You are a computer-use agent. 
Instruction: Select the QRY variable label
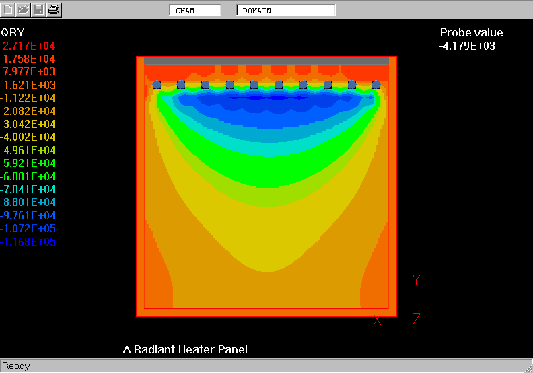point(13,32)
